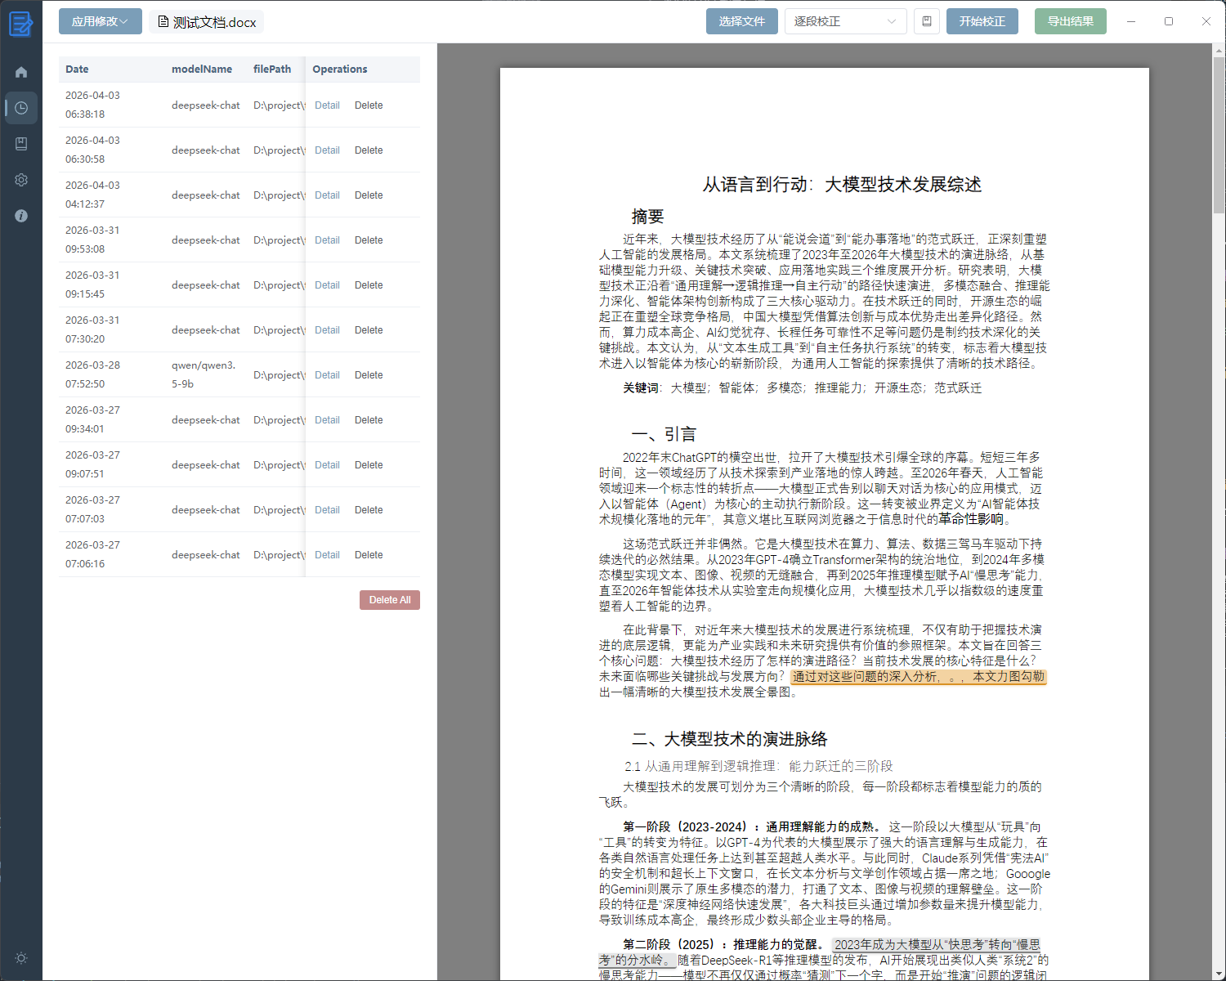Maximize the application window
This screenshot has width=1226, height=981.
1169,21
